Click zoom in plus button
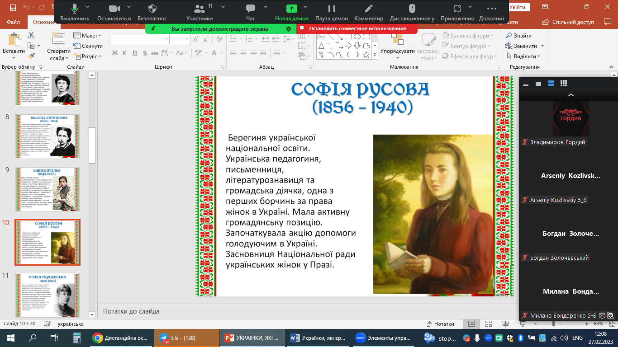Image resolution: width=618 pixels, height=347 pixels. click(x=588, y=324)
